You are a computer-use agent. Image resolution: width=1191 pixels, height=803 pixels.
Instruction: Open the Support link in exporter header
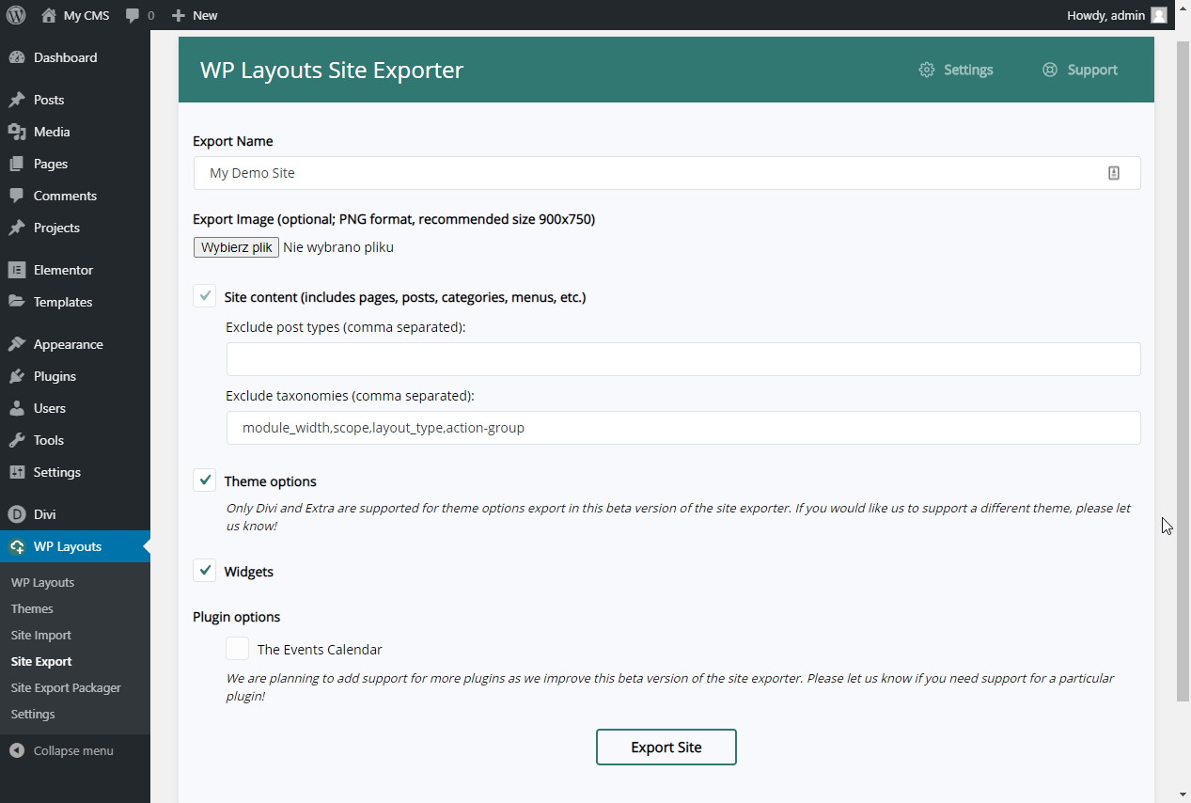(x=1080, y=70)
